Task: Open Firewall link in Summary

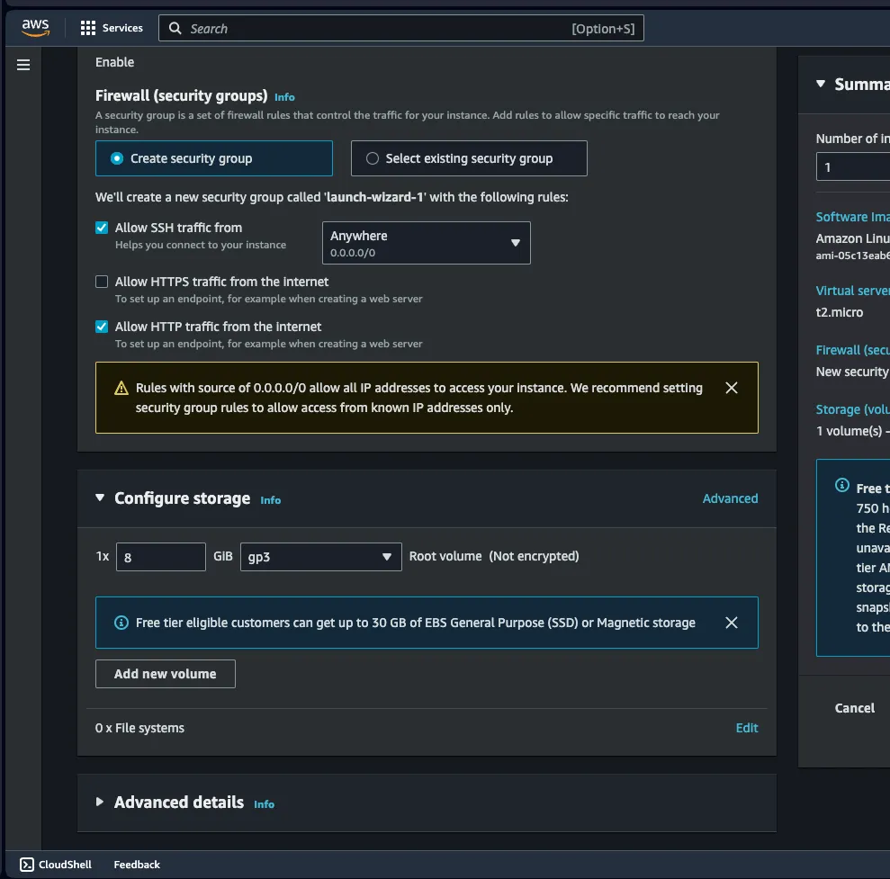Action: [852, 350]
